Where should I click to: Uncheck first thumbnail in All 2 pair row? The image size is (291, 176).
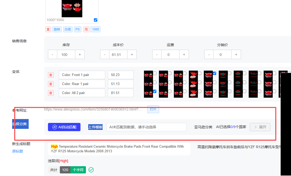click(155, 91)
